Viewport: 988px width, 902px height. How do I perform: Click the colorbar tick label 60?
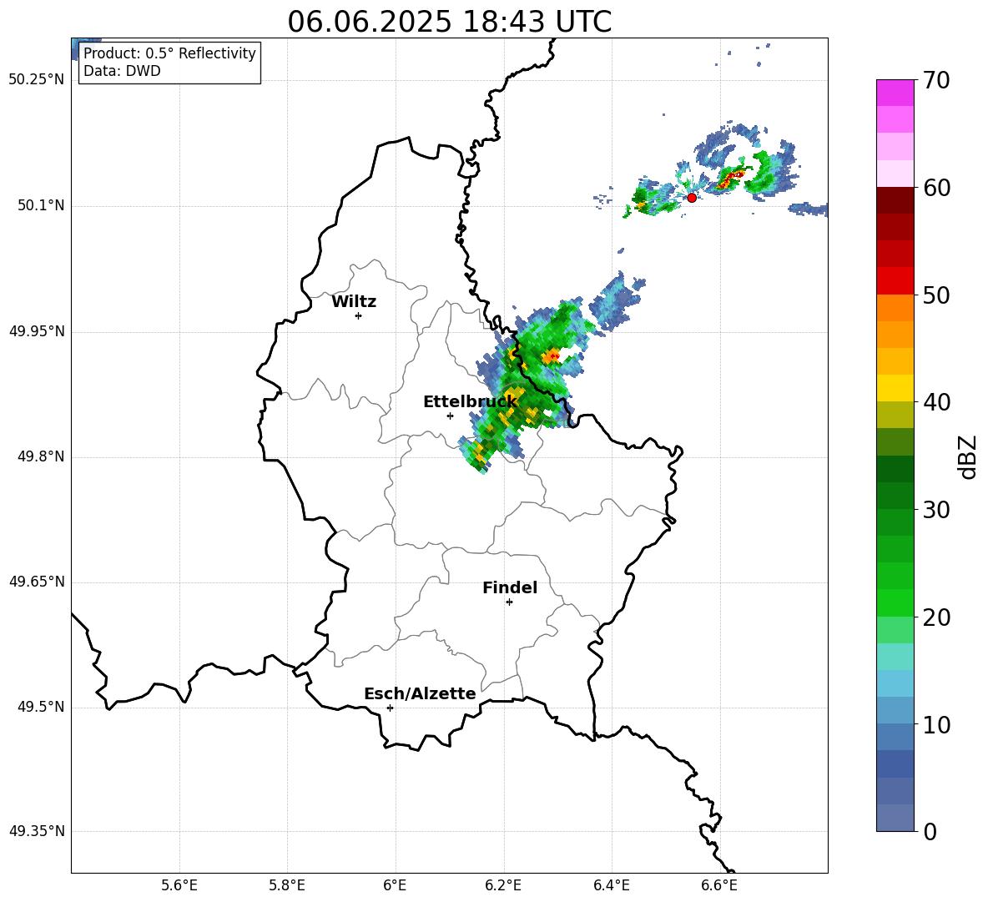[937, 188]
